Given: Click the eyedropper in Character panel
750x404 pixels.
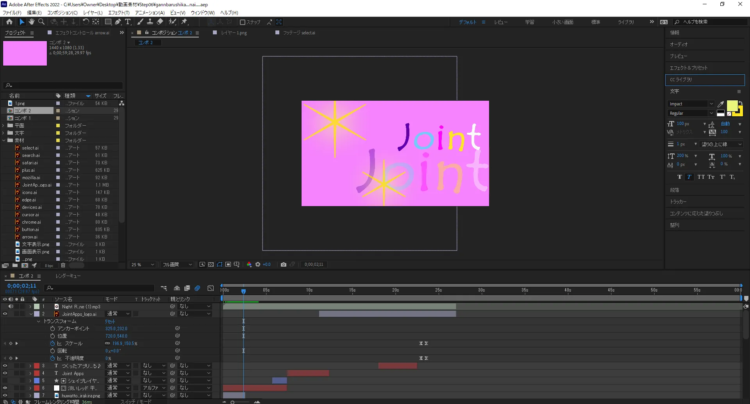Looking at the screenshot, I should [x=721, y=104].
